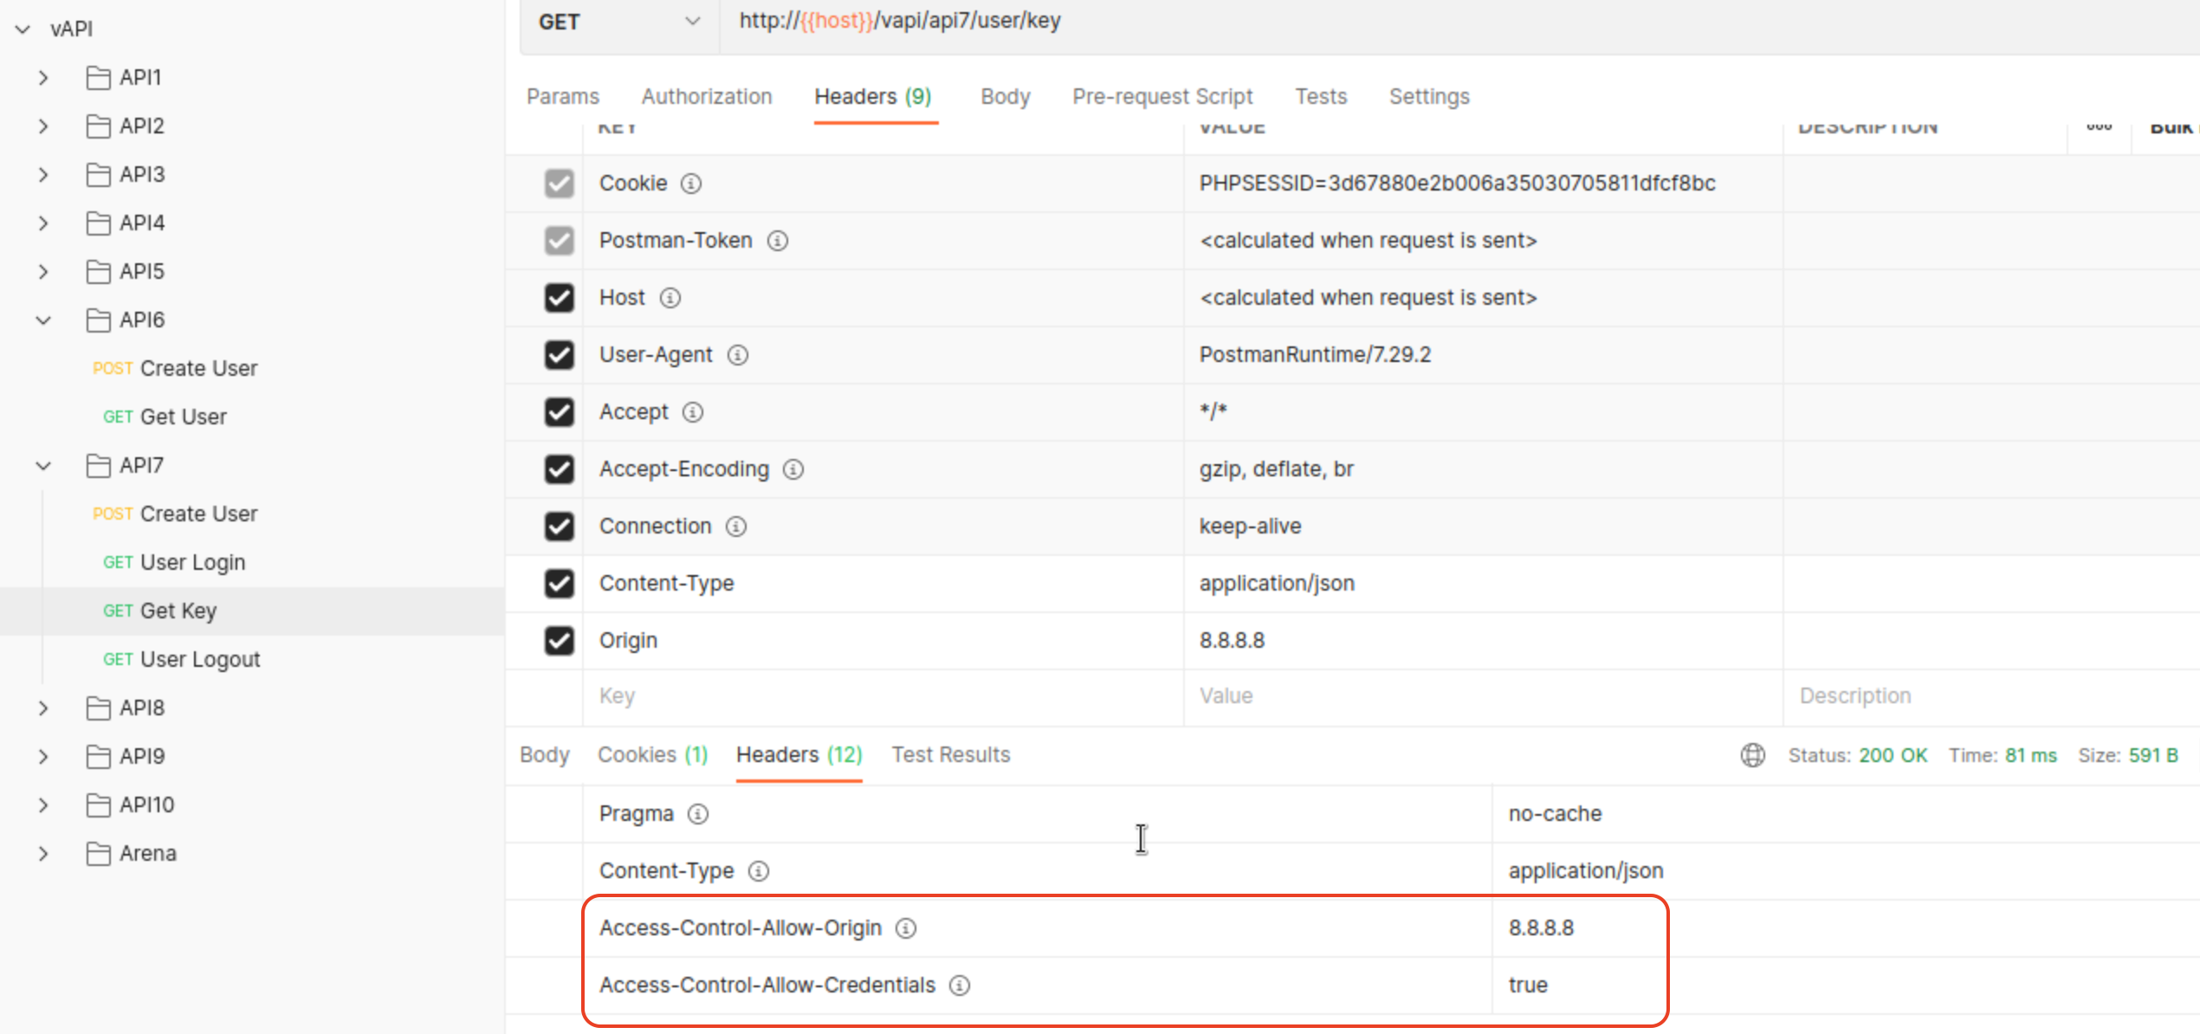The width and height of the screenshot is (2200, 1034).
Task: Click the info icon next to Cookie header
Action: click(x=690, y=184)
